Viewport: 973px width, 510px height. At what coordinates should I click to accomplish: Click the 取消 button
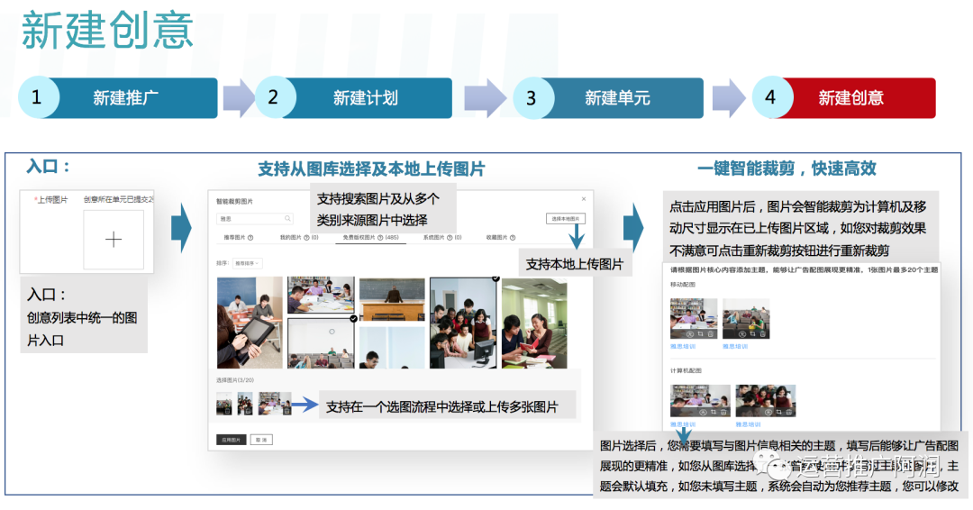[261, 440]
